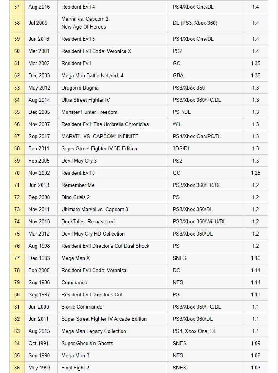
Task: Click the date 'Oct 1991'
Action: tap(38, 343)
